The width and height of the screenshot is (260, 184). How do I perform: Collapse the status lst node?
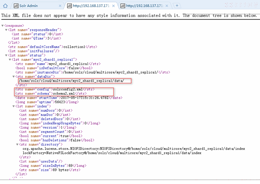6,56
